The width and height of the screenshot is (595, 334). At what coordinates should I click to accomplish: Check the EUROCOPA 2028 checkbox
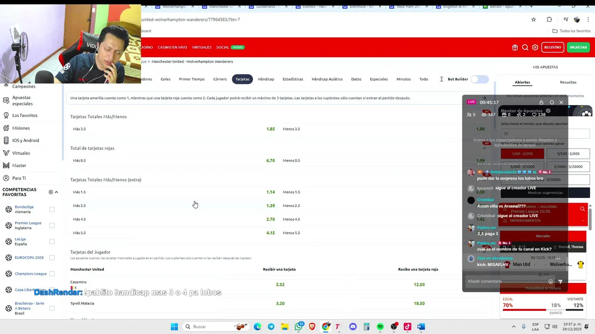coord(52,257)
